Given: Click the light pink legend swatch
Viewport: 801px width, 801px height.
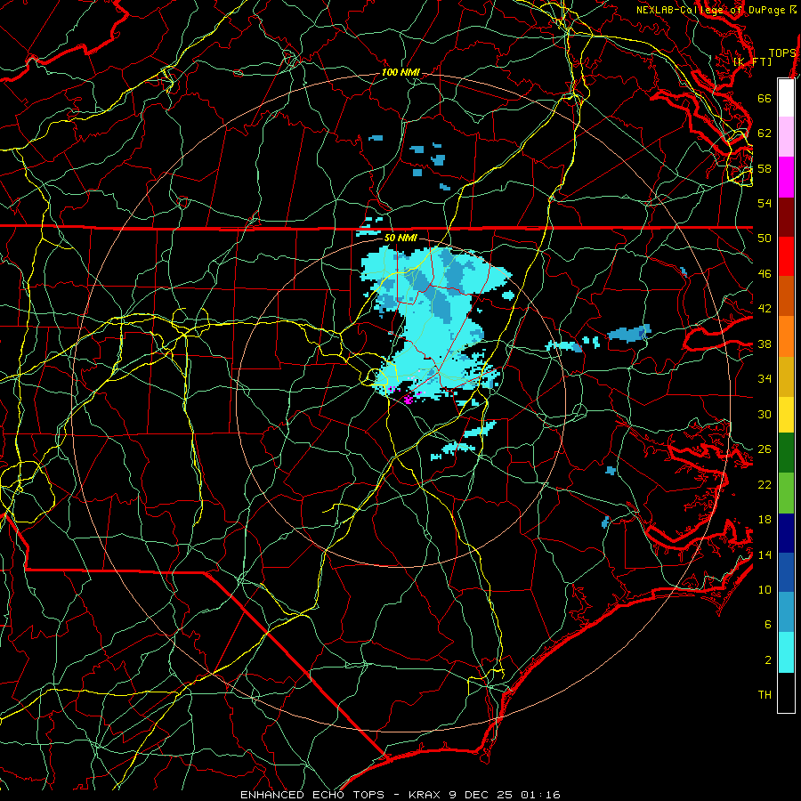Looking at the screenshot, I should point(786,137).
